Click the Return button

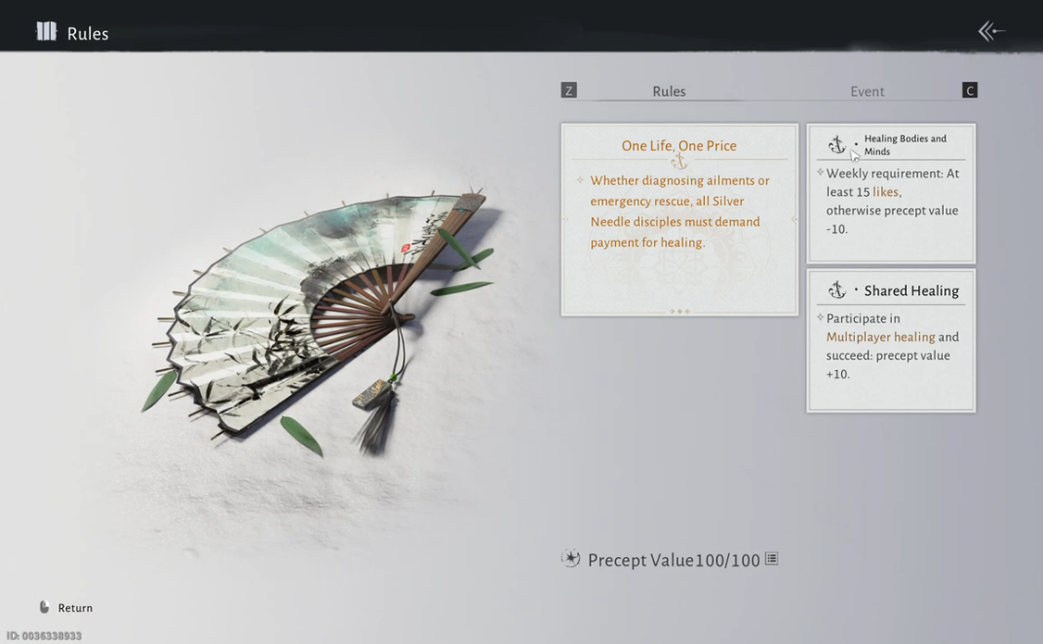point(75,608)
